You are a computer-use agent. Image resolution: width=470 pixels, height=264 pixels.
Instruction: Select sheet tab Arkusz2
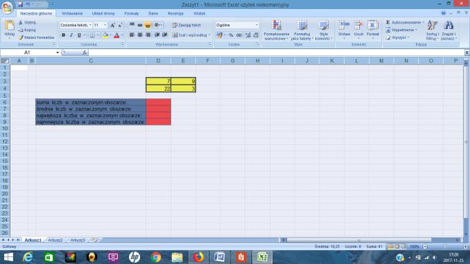[55, 240]
